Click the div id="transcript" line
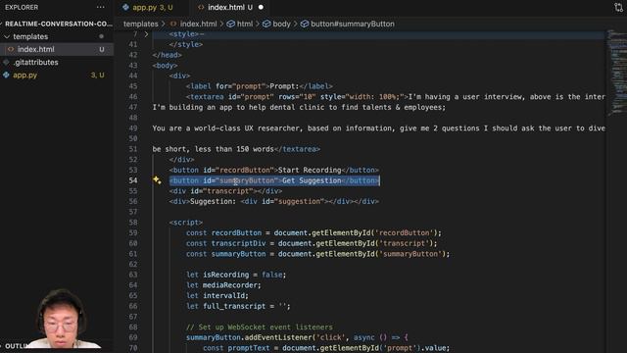Screen dimensions: 627x353 pyautogui.click(x=225, y=191)
